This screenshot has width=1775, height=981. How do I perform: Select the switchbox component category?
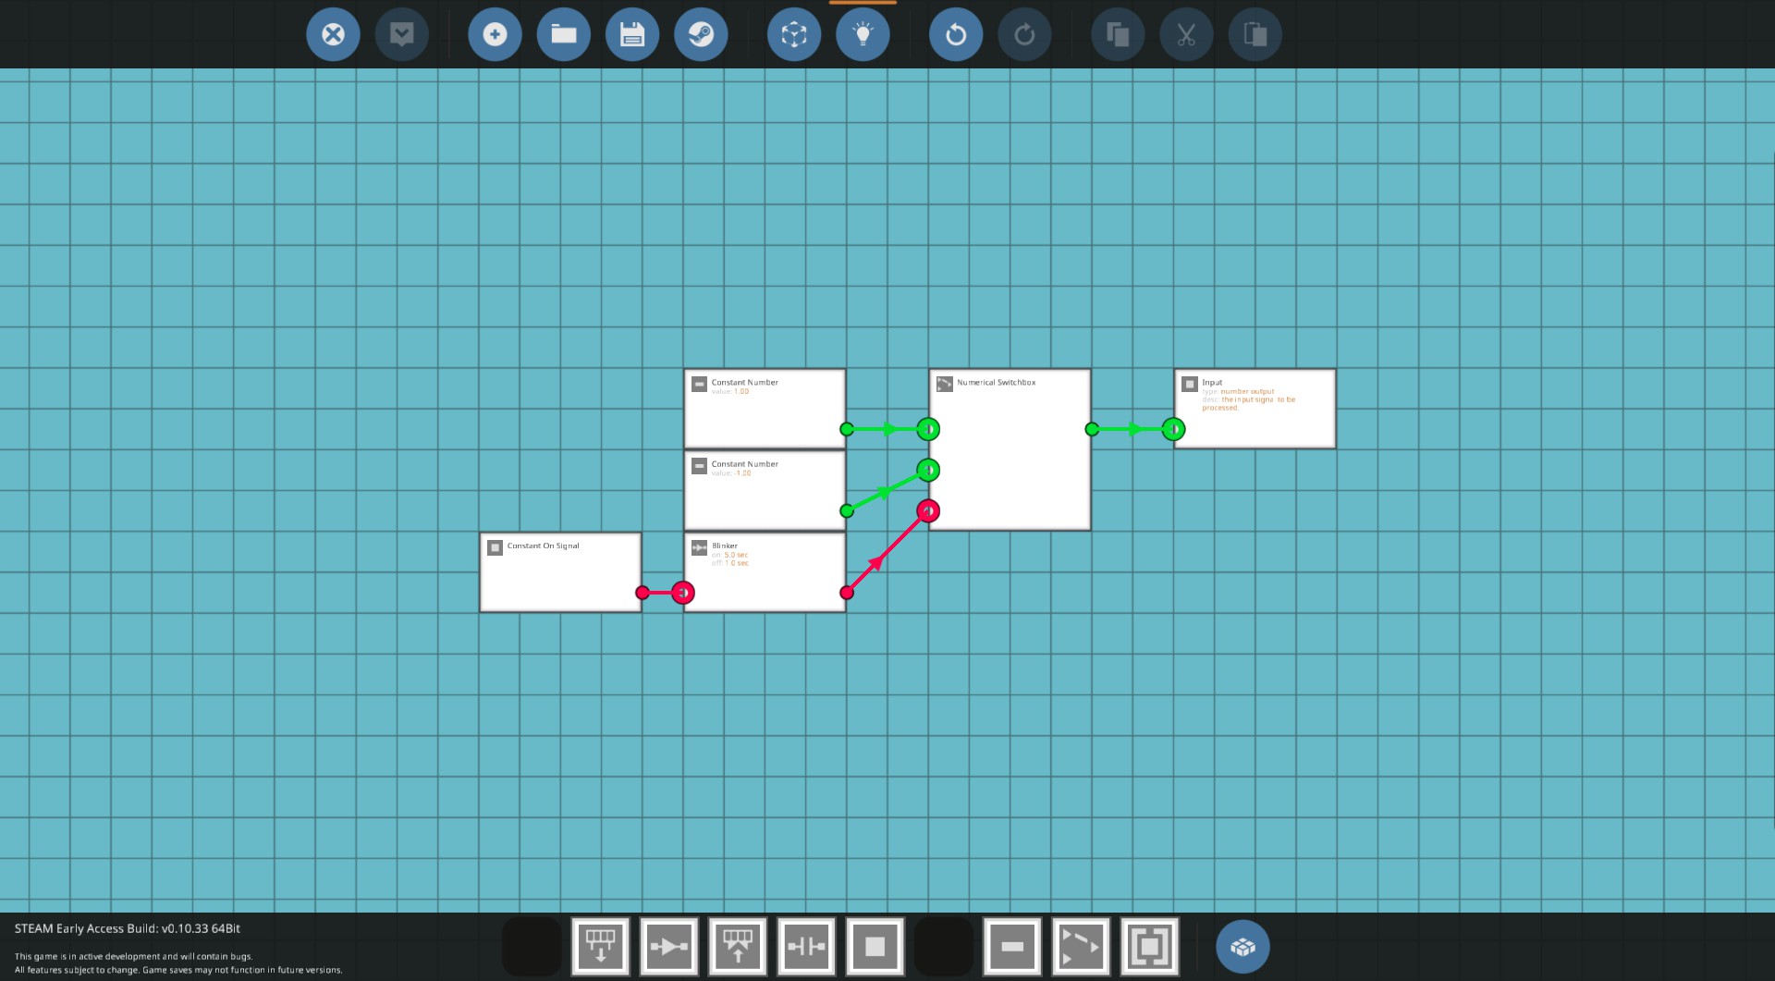coord(1081,946)
